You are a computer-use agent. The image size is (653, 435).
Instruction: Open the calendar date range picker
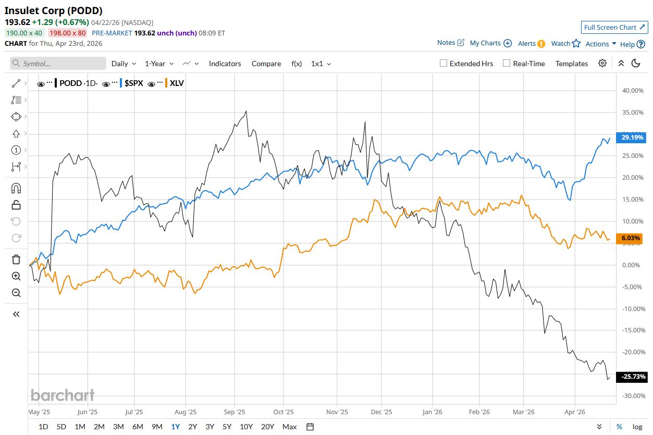[310, 427]
